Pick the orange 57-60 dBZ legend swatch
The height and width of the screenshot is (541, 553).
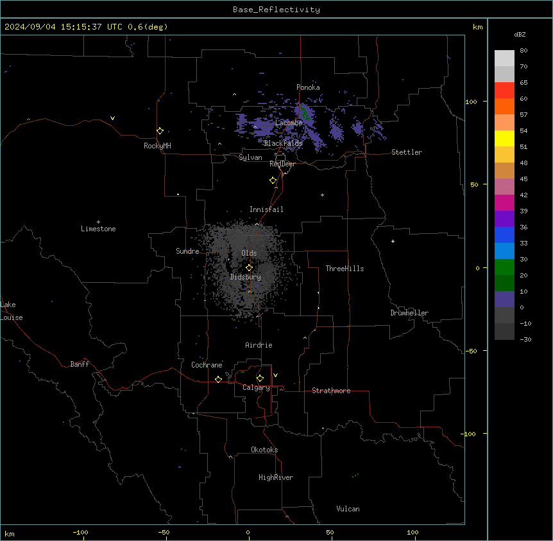504,106
